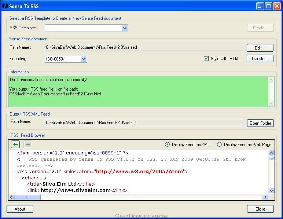Click the http://www.silvaelm.com link text
The height and width of the screenshot is (219, 283).
pos(76,190)
